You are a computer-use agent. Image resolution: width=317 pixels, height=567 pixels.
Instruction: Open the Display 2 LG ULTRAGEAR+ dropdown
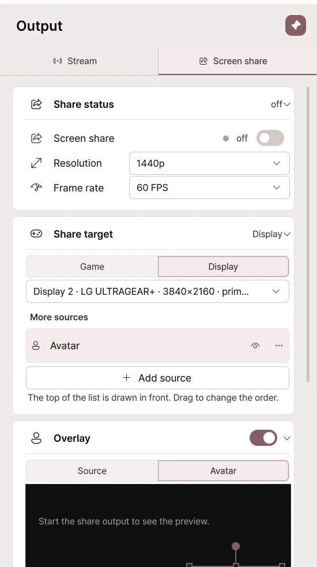pyautogui.click(x=157, y=291)
